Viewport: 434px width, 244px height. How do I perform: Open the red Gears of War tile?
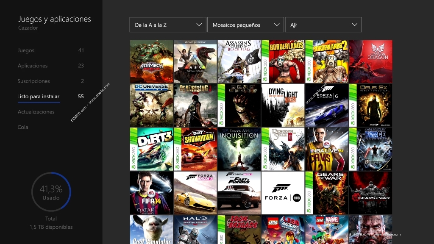(370, 193)
